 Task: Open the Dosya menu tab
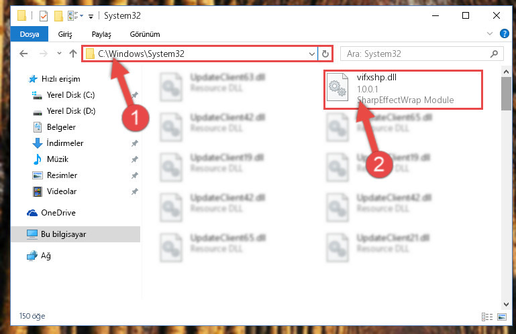point(30,34)
